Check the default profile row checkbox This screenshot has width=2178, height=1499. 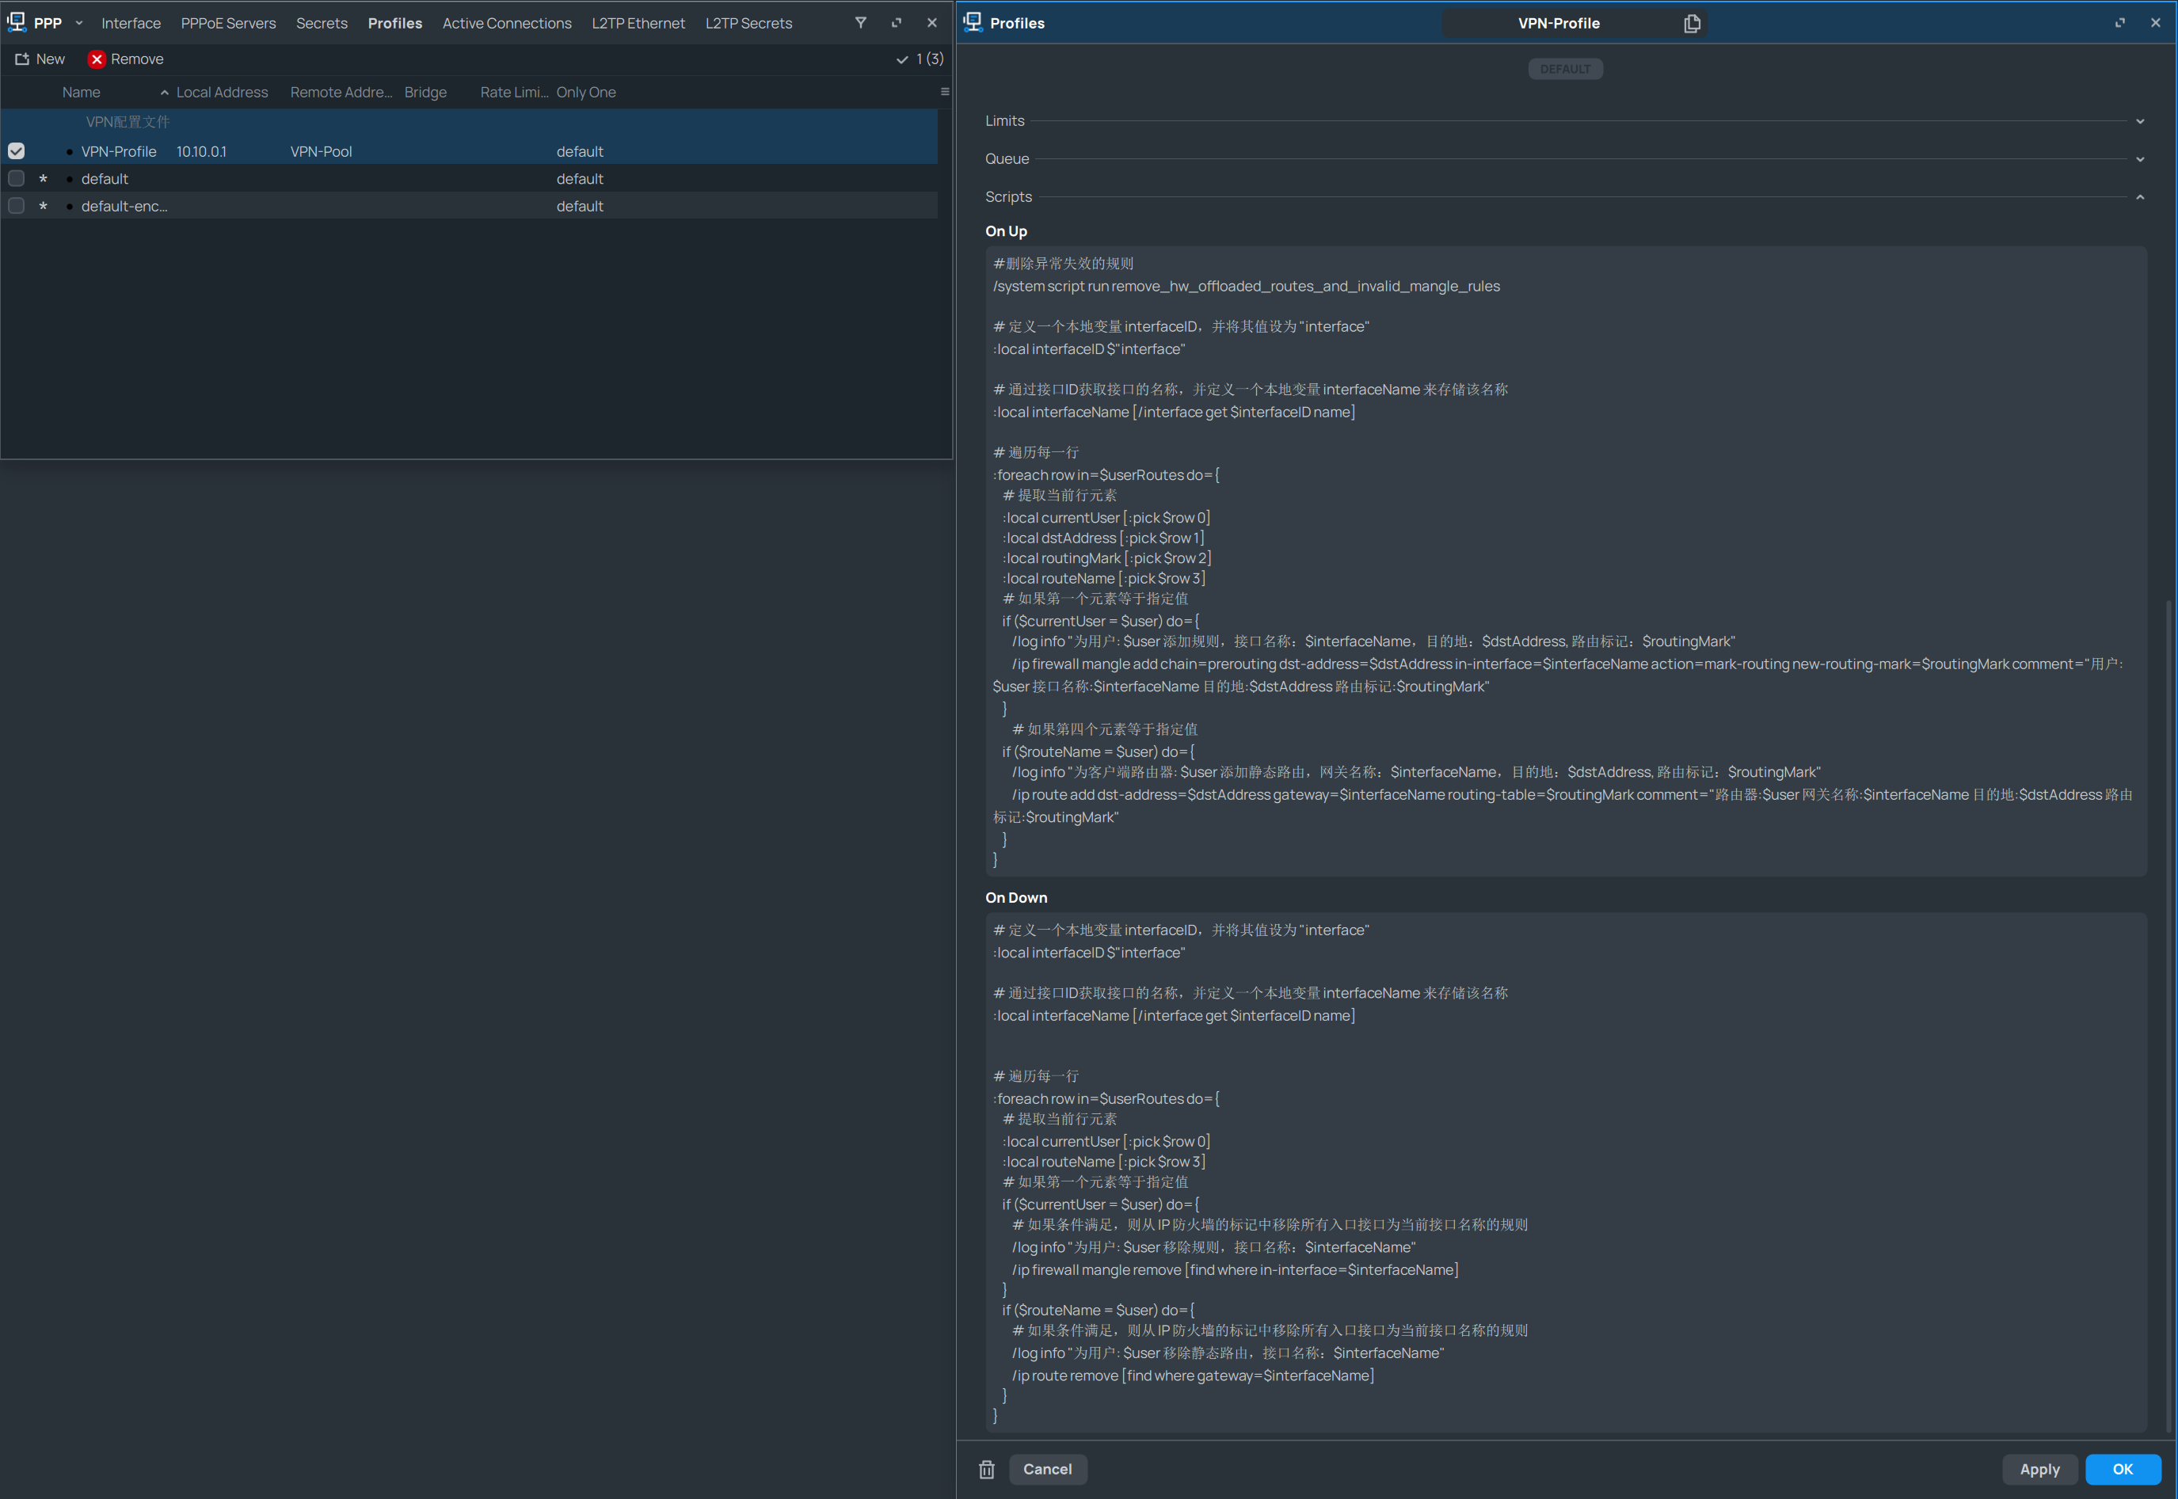click(x=17, y=178)
